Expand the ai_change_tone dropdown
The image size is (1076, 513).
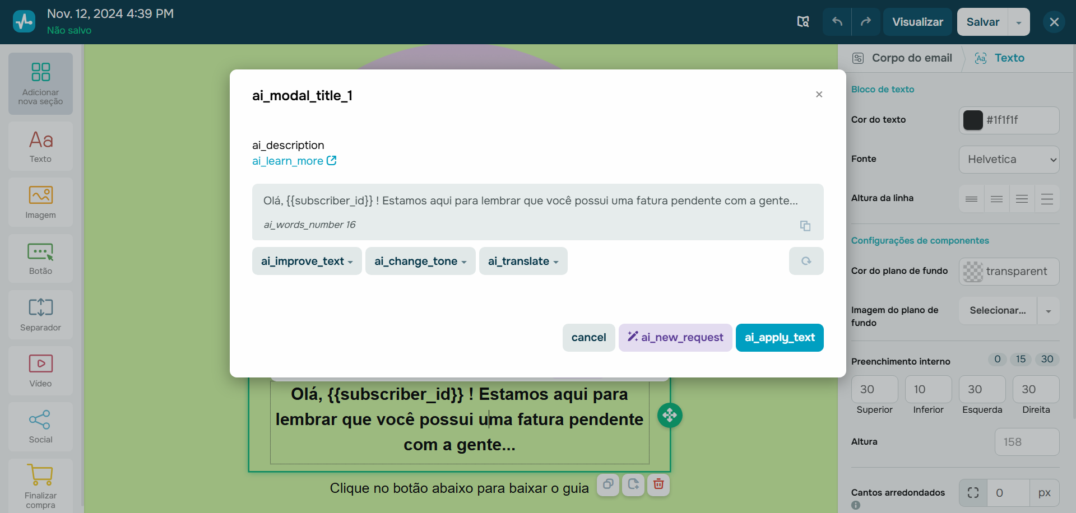click(420, 261)
